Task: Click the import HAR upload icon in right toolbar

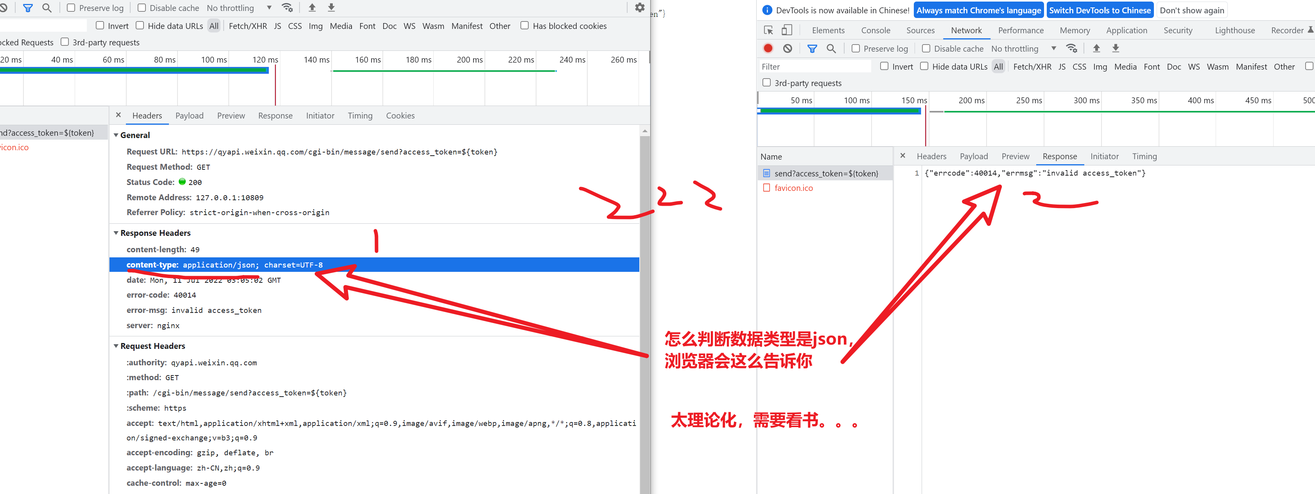Action: [x=1096, y=49]
